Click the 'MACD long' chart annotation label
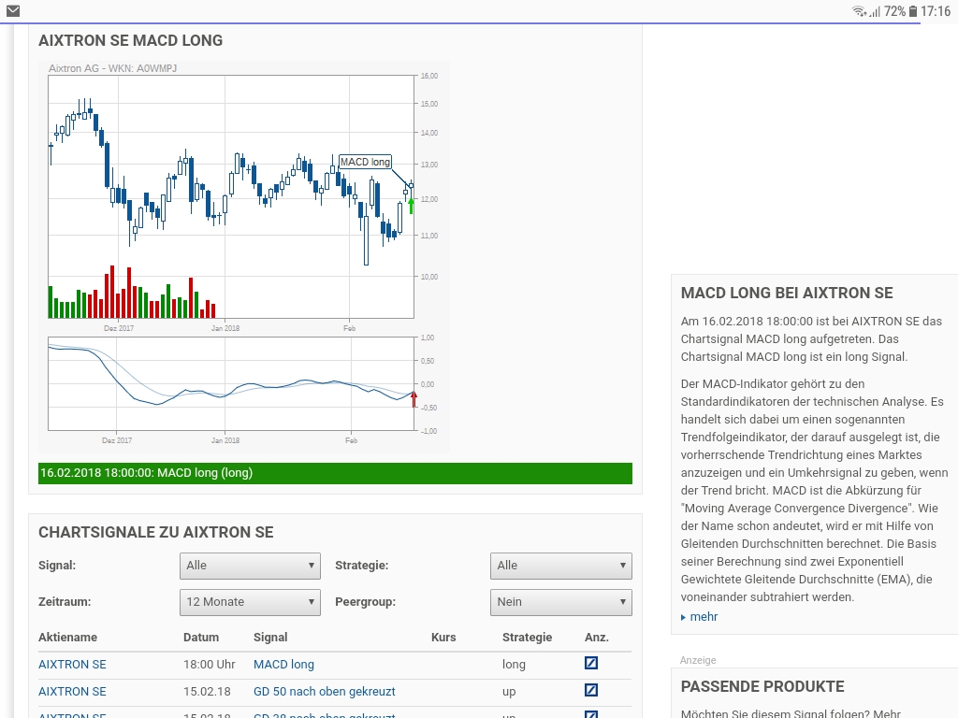 tap(366, 162)
